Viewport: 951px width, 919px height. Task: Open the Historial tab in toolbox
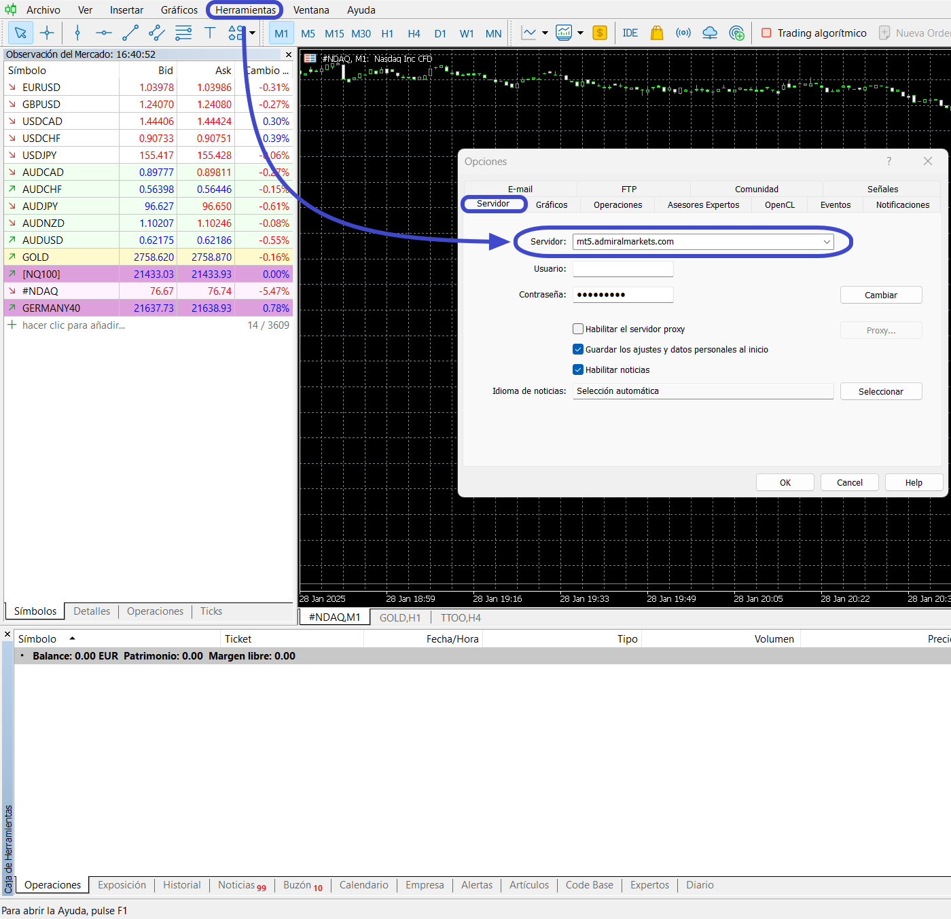click(x=182, y=885)
